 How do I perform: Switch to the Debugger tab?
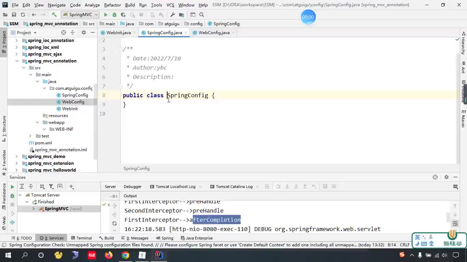[x=133, y=187]
